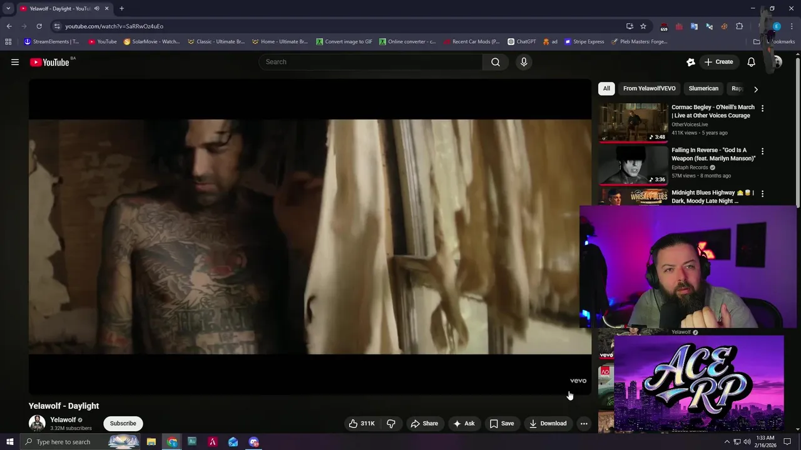Open the Windows Start menu
The image size is (801, 450).
pos(9,442)
